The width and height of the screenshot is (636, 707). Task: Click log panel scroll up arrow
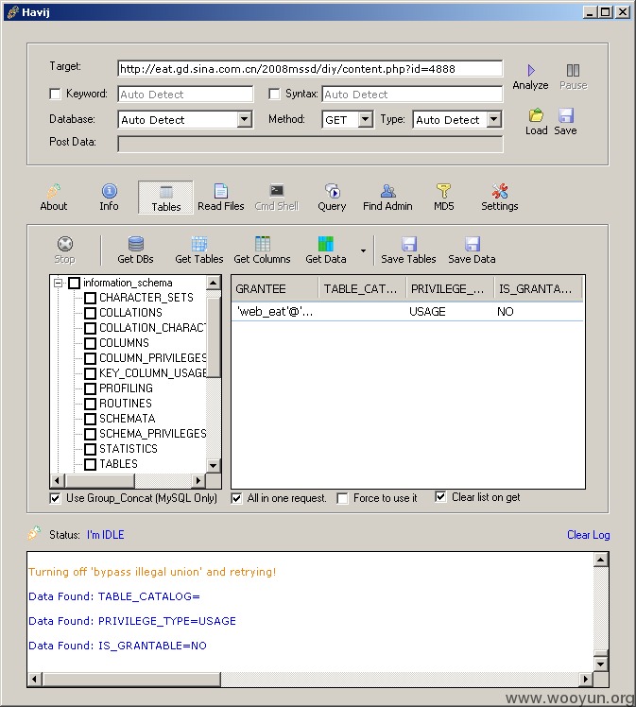pos(601,560)
